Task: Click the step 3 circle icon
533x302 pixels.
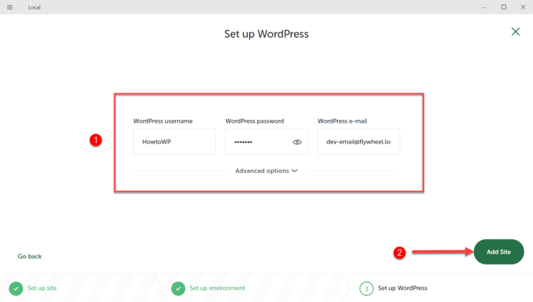Action: click(367, 289)
